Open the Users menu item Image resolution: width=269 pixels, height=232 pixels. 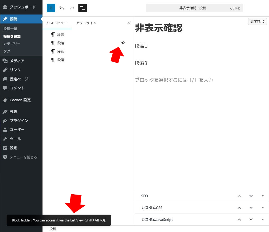click(x=17, y=130)
